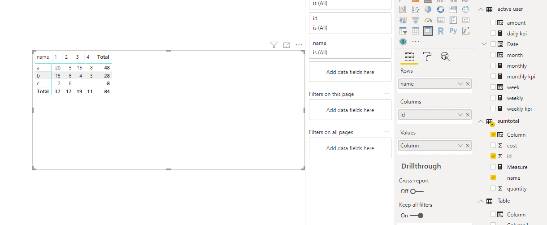Collapse the sumtotal table
Image resolution: width=547 pixels, height=225 pixels.
tap(481, 121)
